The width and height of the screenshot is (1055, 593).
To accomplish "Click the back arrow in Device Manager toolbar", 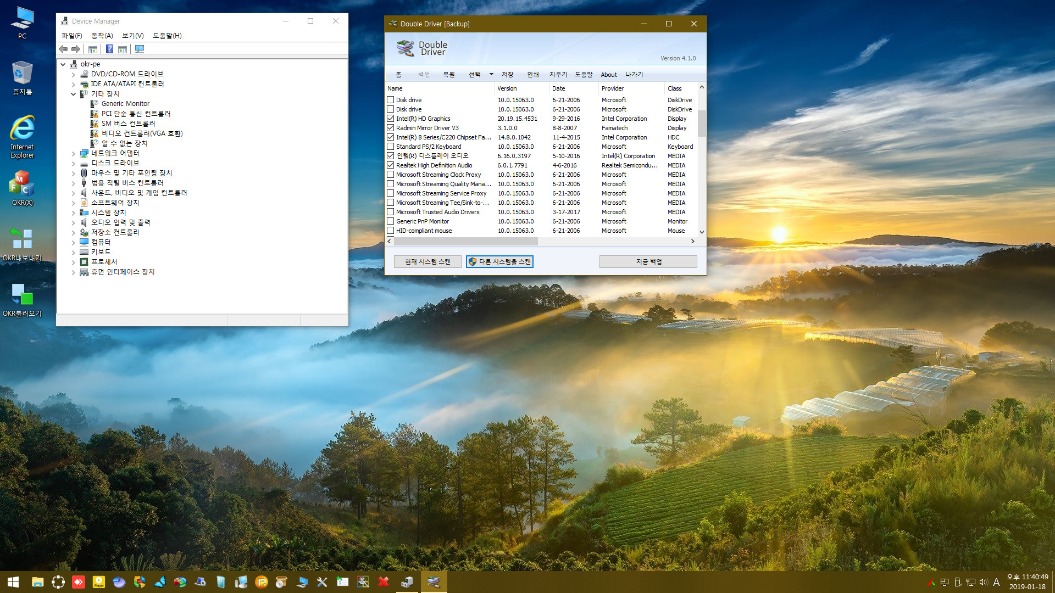I will (64, 49).
